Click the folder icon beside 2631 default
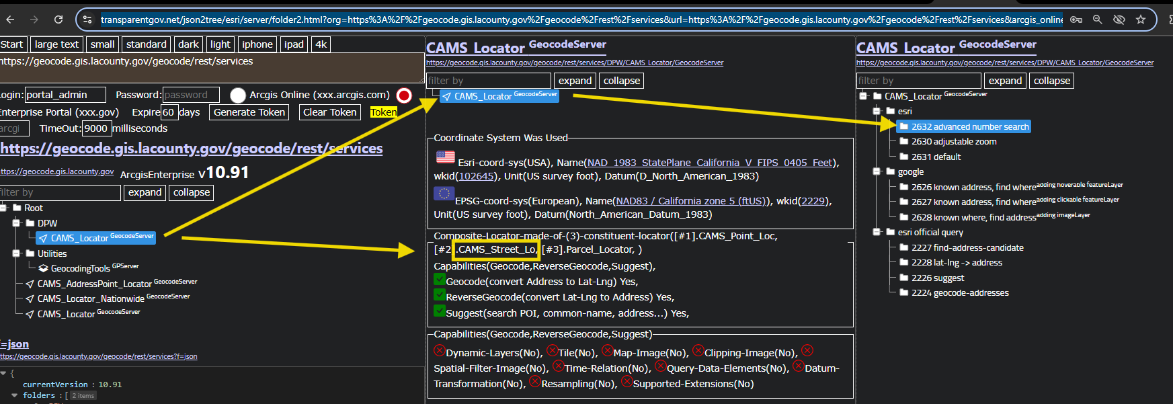The width and height of the screenshot is (1173, 404). pyautogui.click(x=903, y=157)
